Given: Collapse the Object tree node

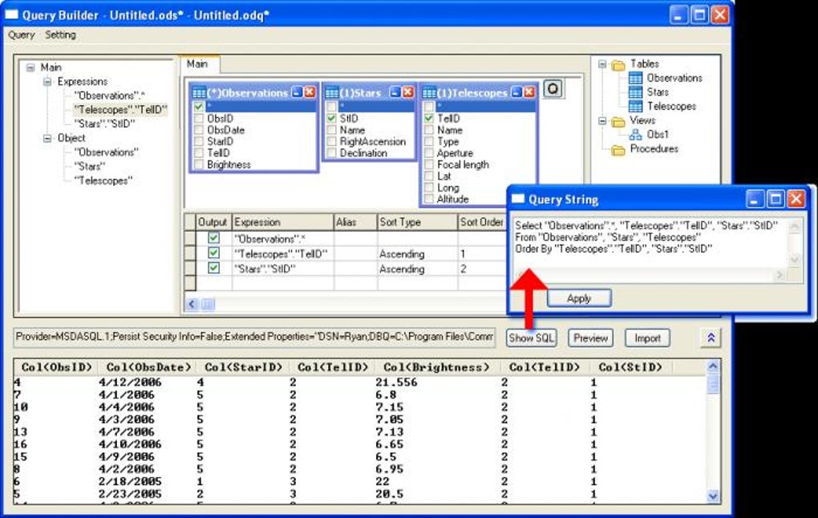Looking at the screenshot, I should [47, 138].
